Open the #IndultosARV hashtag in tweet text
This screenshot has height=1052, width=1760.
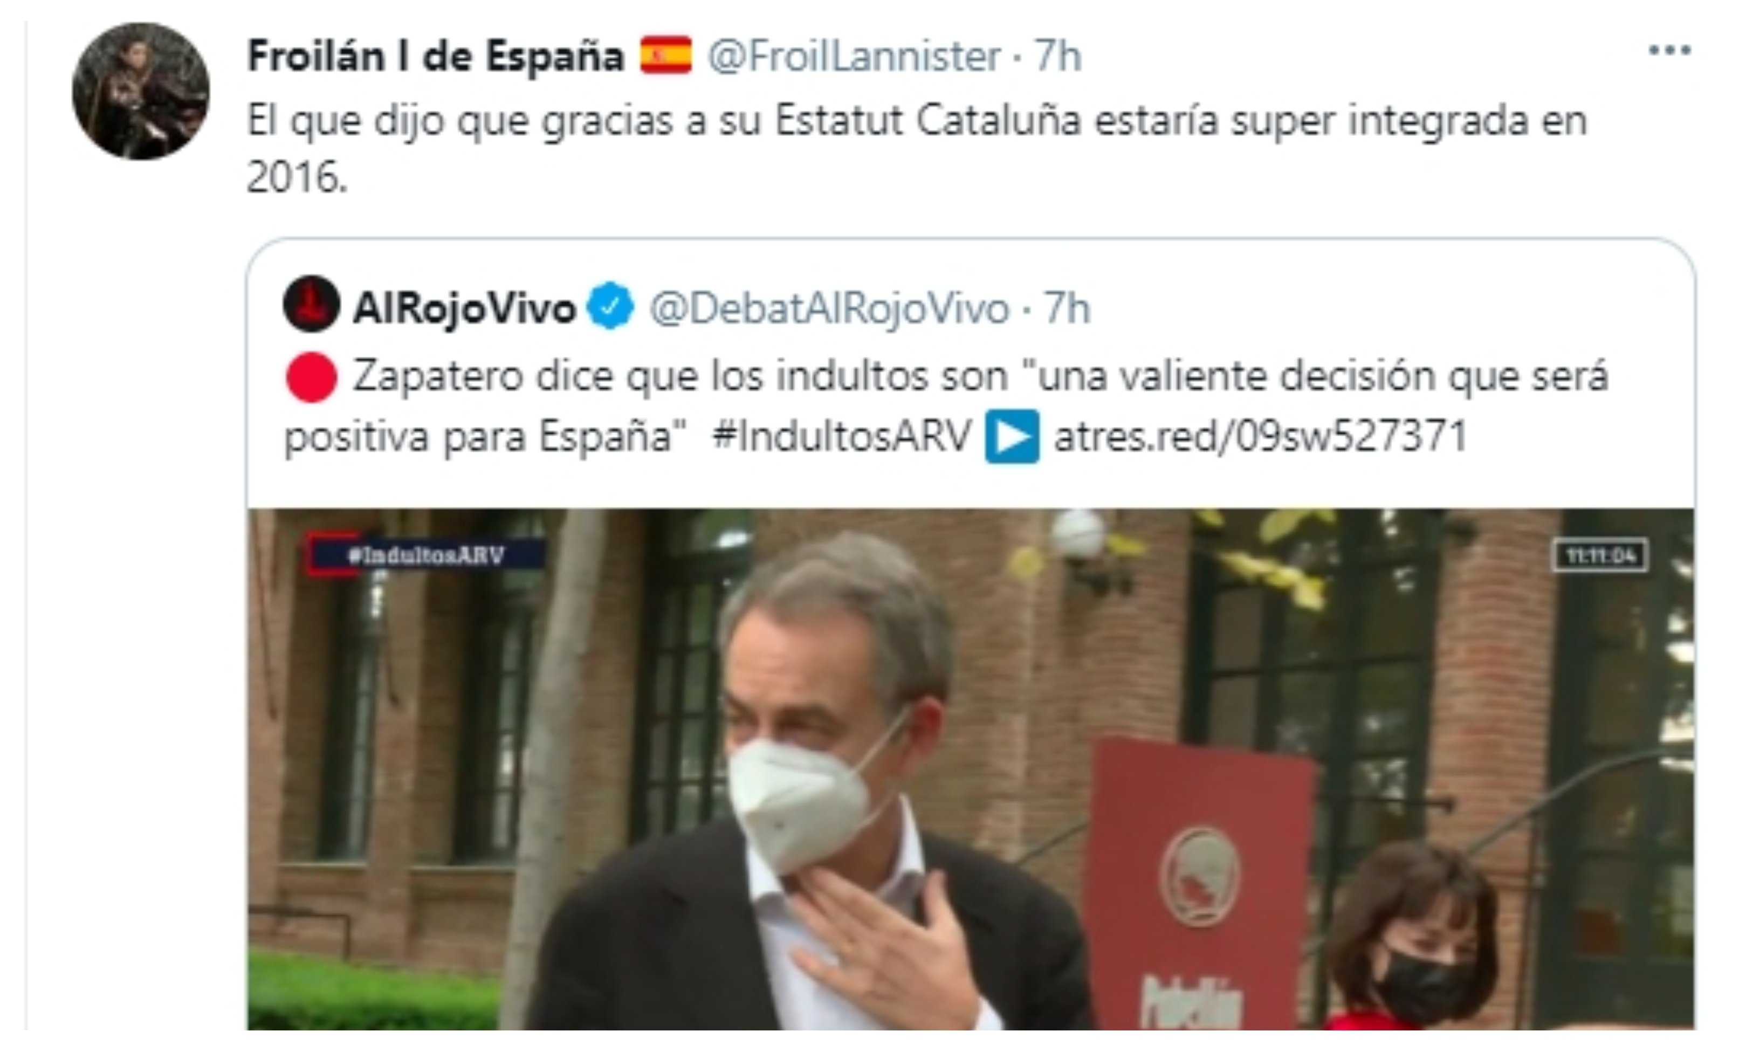[x=841, y=436]
